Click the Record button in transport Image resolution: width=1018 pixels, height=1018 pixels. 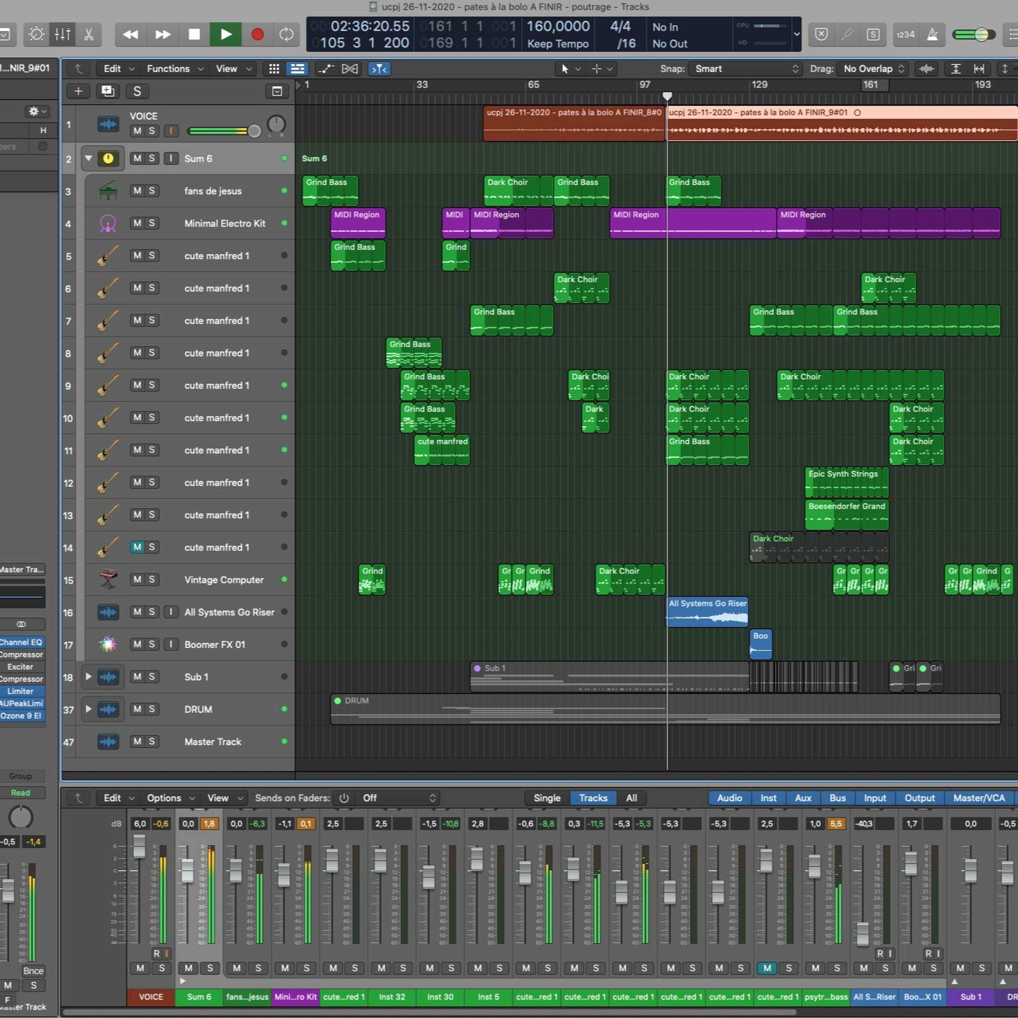(257, 35)
